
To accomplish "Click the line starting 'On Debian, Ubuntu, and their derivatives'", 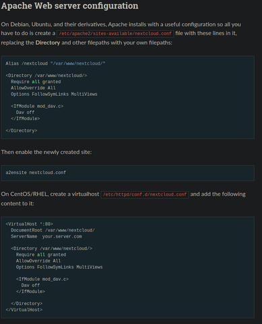I will pyautogui.click(x=121, y=24).
